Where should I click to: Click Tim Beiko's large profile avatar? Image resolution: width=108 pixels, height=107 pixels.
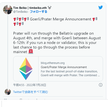(x=8, y=10)
